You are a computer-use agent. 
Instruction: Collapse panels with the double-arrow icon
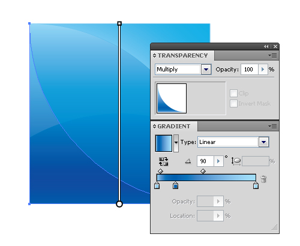pos(266,46)
